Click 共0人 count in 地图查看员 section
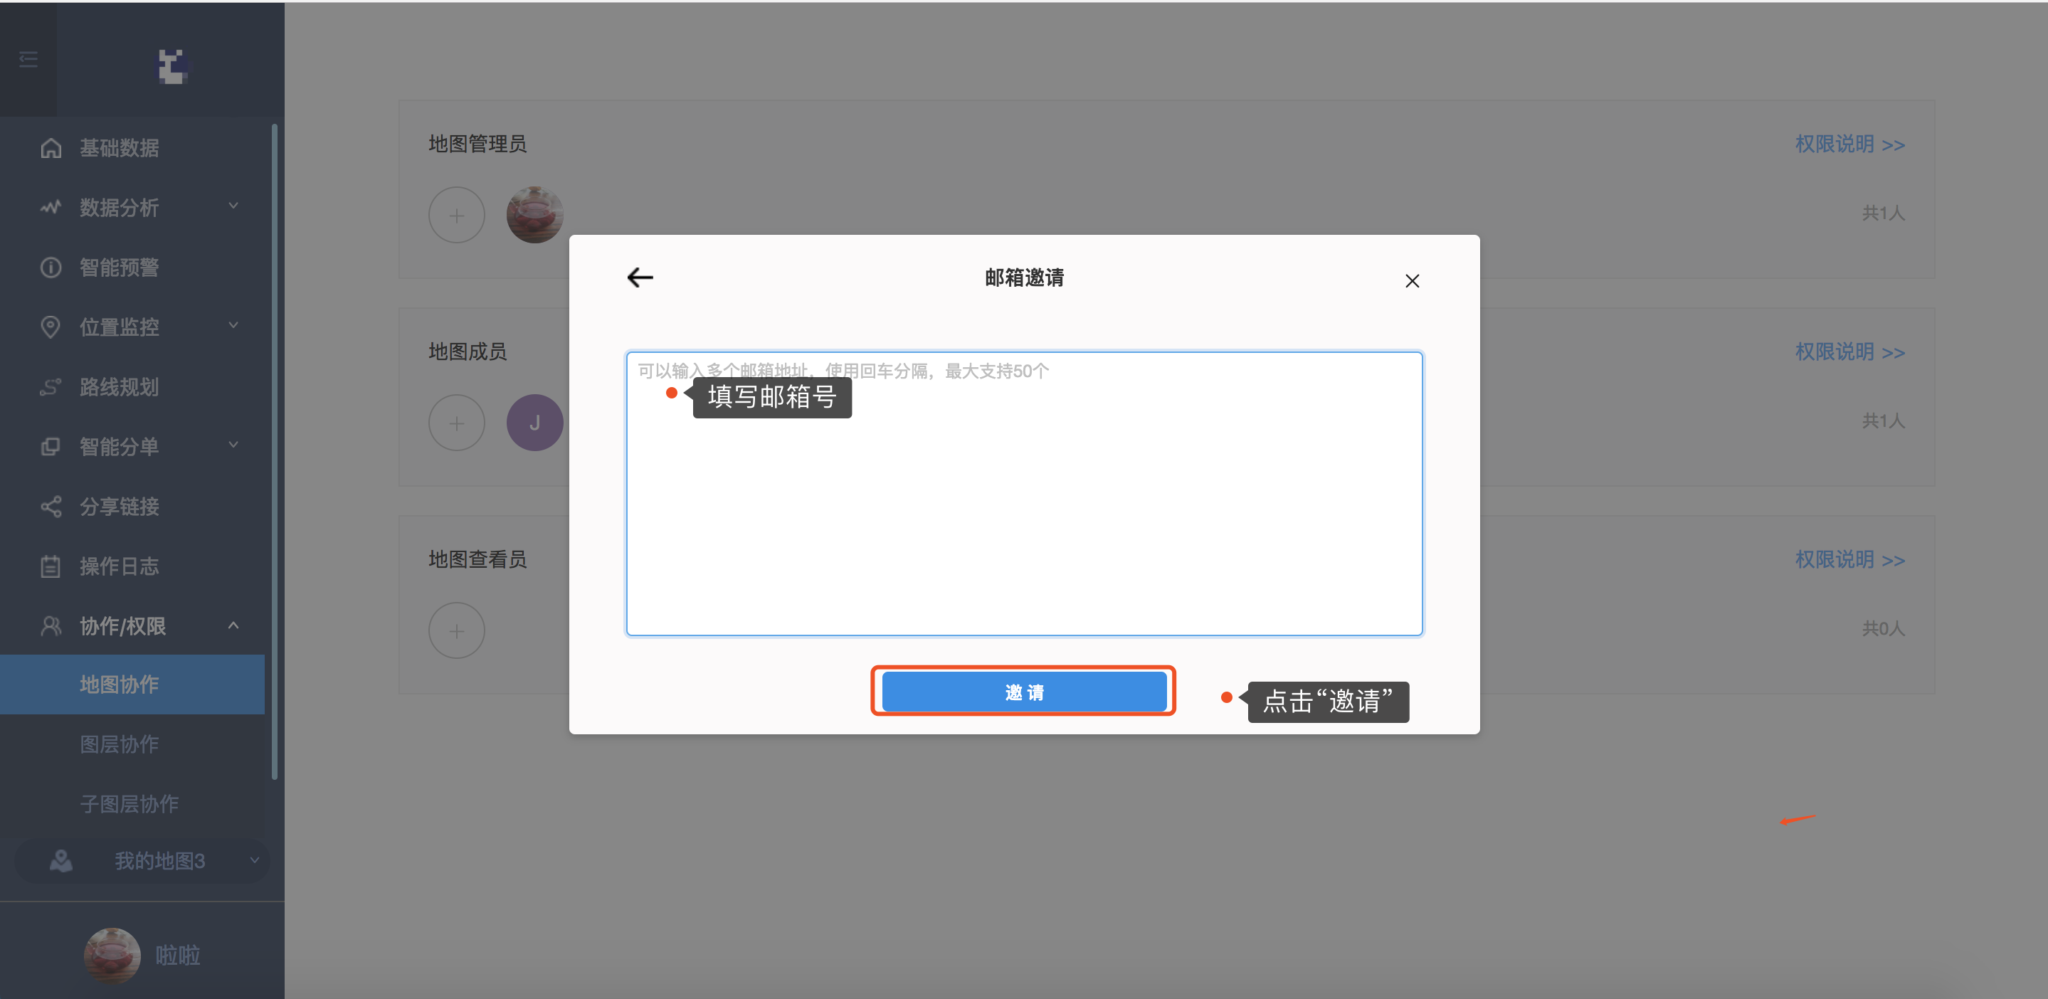The image size is (2048, 999). click(1884, 629)
